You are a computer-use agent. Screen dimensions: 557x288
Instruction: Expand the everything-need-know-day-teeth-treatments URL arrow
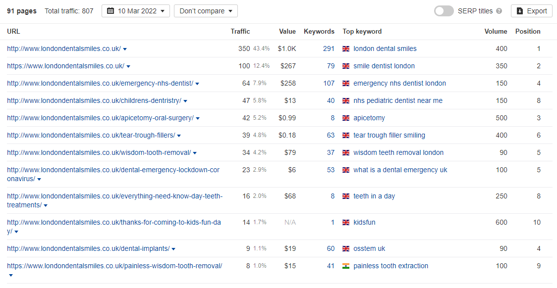(46, 206)
